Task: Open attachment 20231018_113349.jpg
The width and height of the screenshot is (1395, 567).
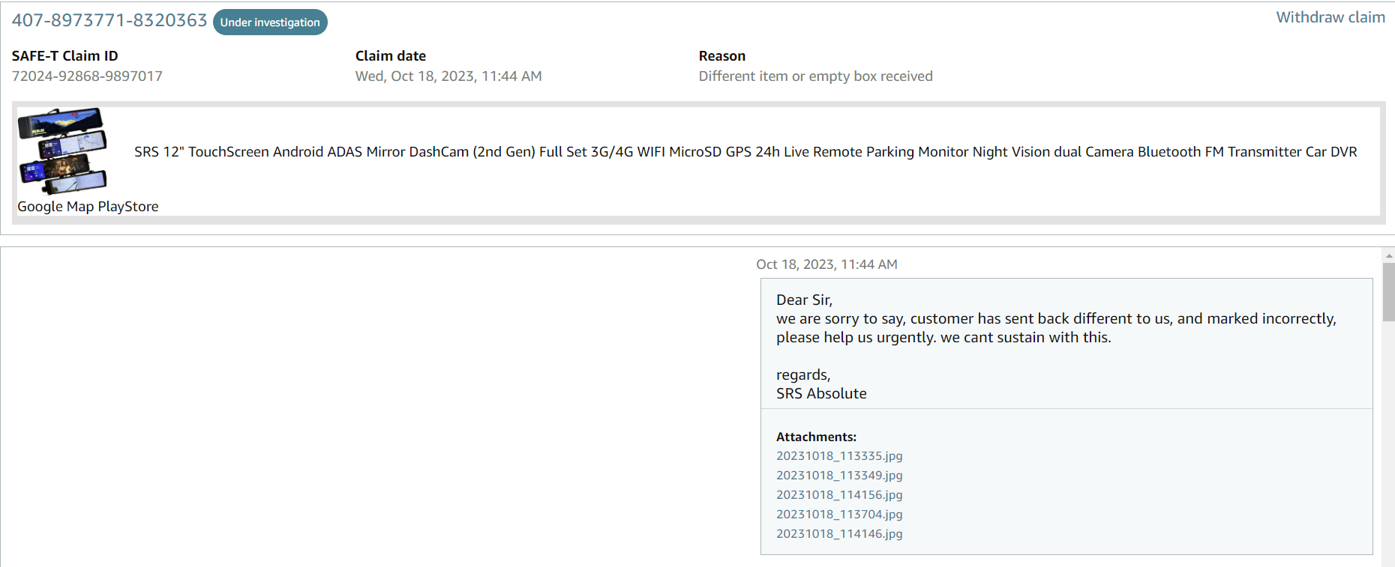Action: coord(839,476)
